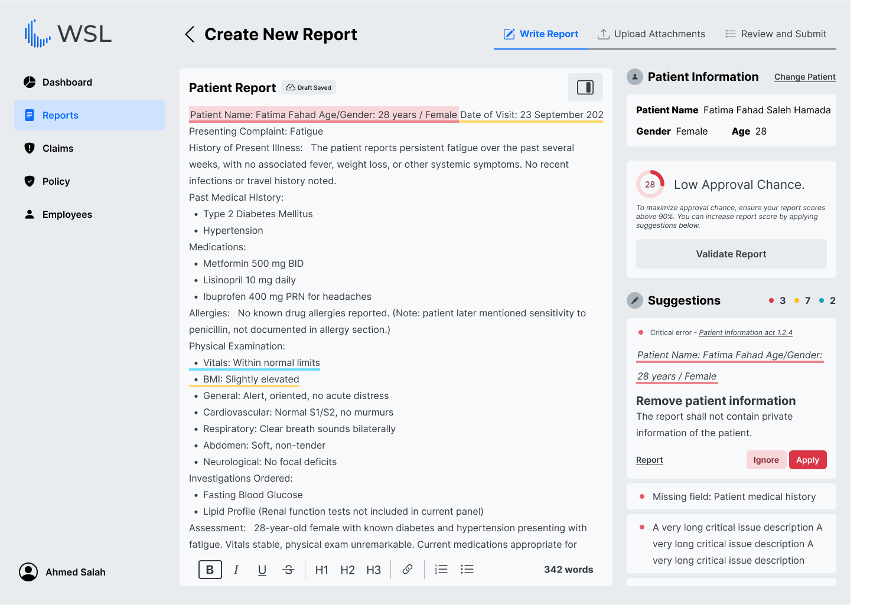Screen dimensions: 870x605
Task: Click the back arrow beside Create New Report
Action: click(190, 34)
